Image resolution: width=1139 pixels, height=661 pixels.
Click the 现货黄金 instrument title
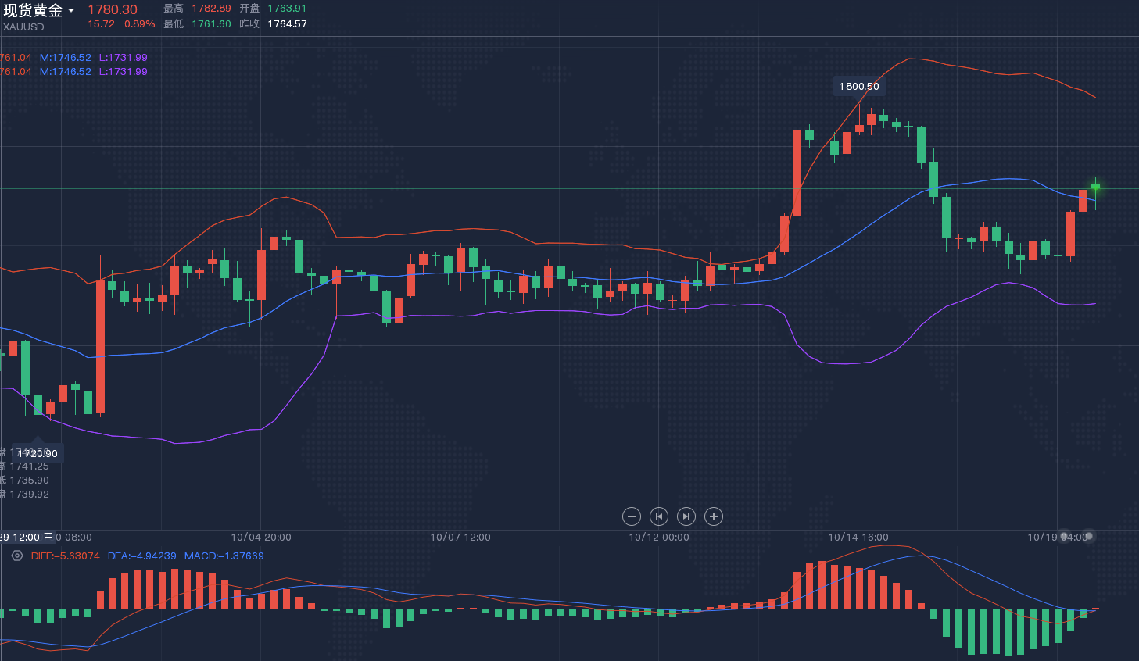coord(33,11)
